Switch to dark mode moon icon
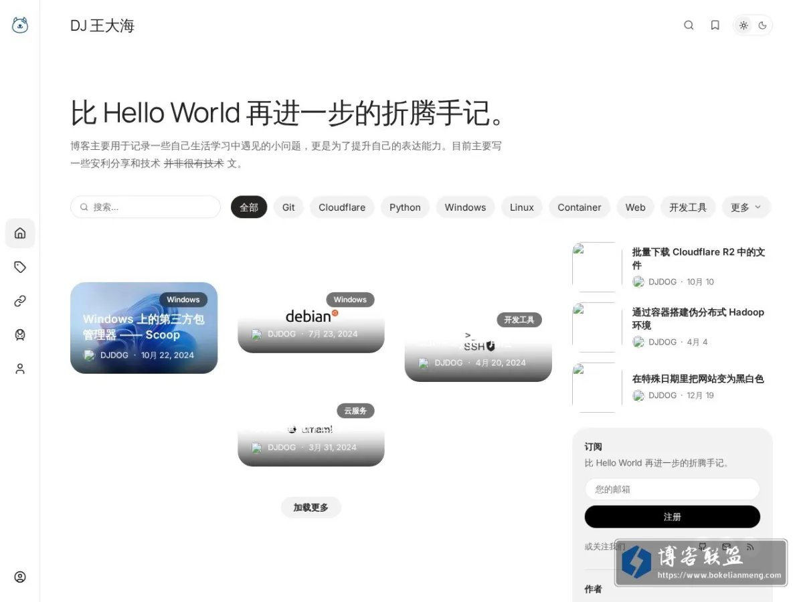Image resolution: width=803 pixels, height=602 pixels. [x=763, y=25]
